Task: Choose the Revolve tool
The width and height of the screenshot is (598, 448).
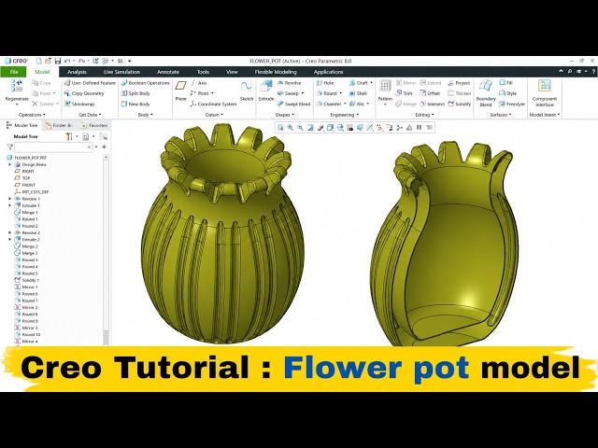Action: click(289, 83)
